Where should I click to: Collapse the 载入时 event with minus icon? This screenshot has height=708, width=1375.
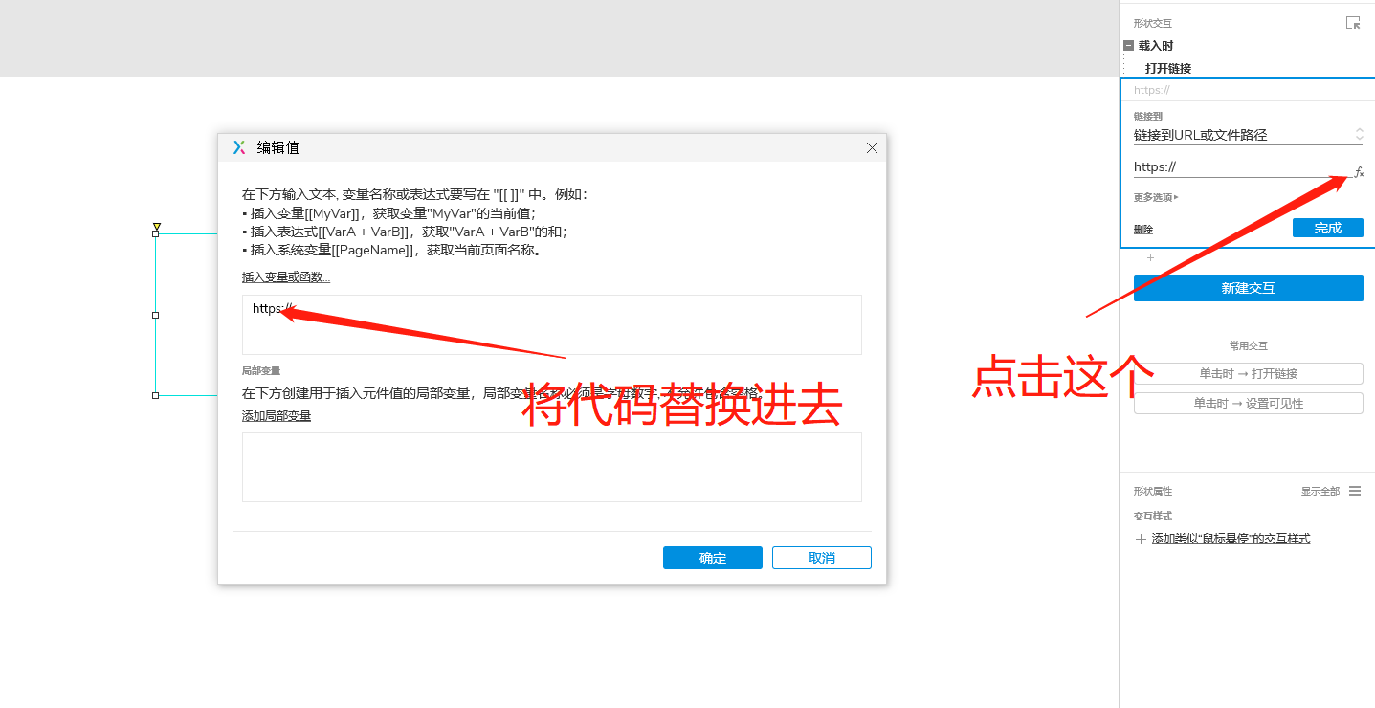point(1128,45)
